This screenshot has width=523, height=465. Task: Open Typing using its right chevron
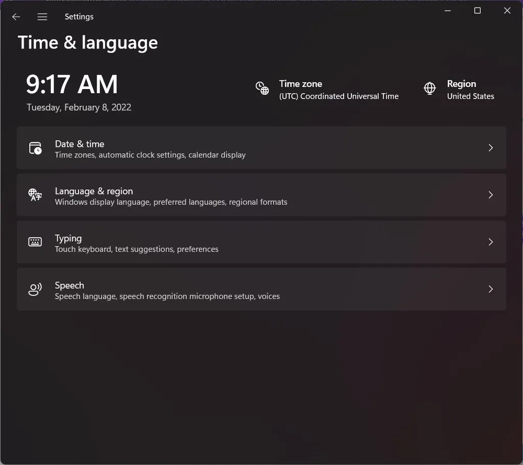(491, 242)
